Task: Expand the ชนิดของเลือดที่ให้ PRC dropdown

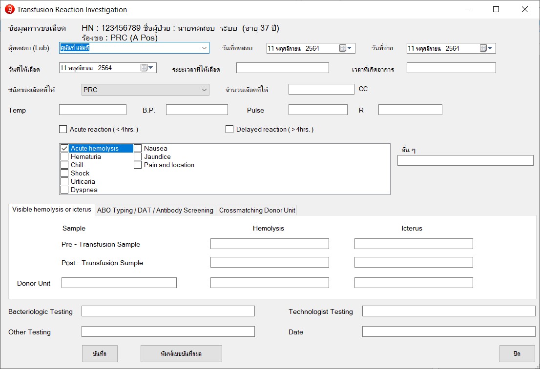Action: click(204, 90)
